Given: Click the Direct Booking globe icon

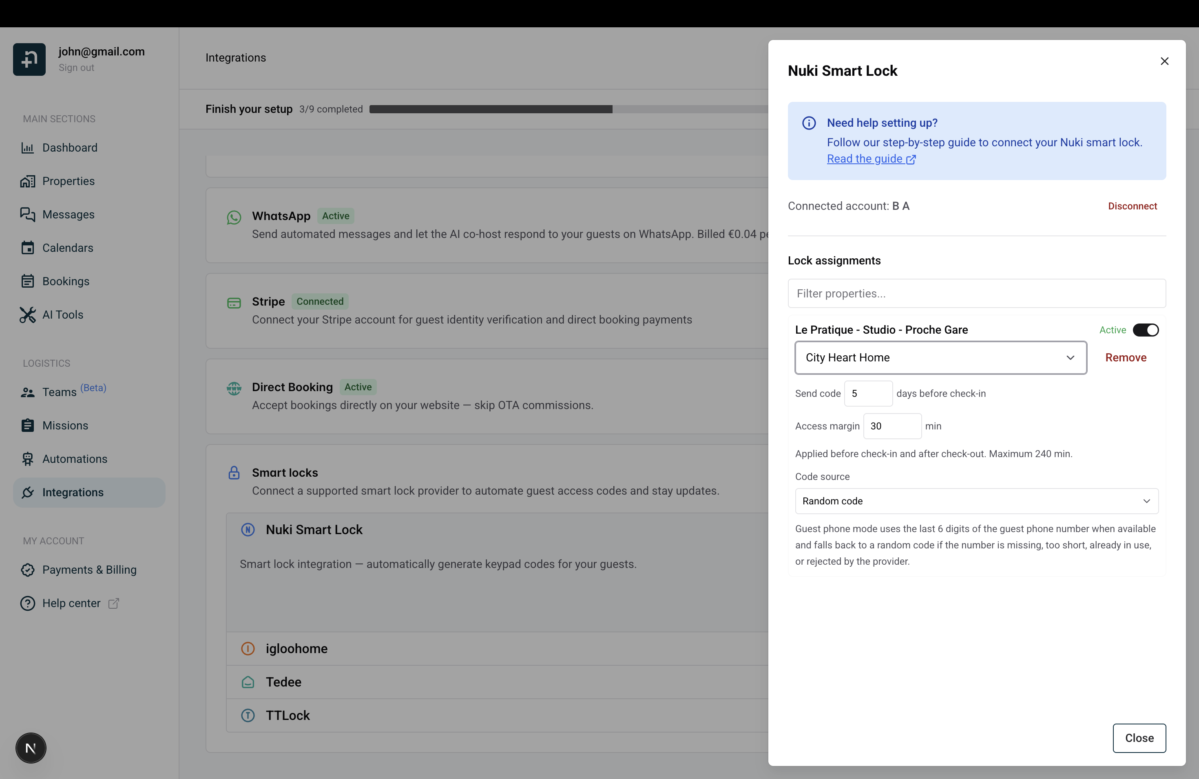Looking at the screenshot, I should coord(234,389).
